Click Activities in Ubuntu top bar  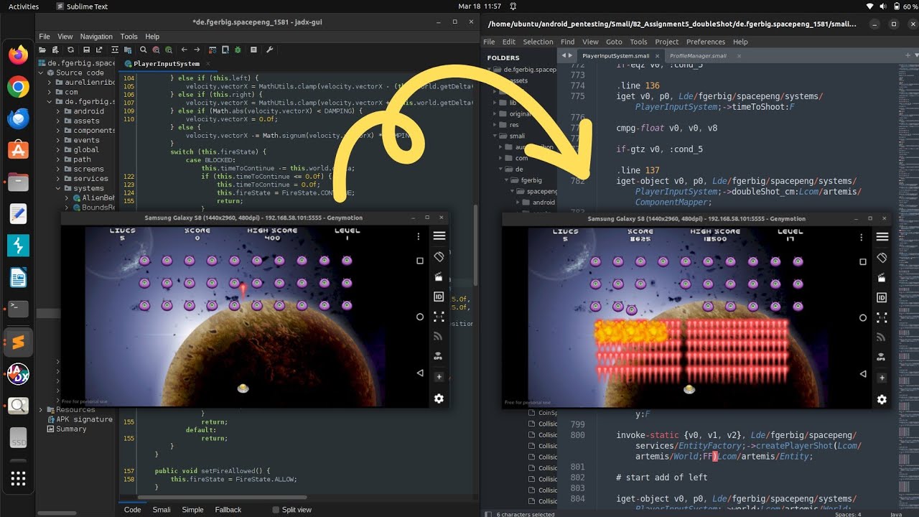coord(24,6)
